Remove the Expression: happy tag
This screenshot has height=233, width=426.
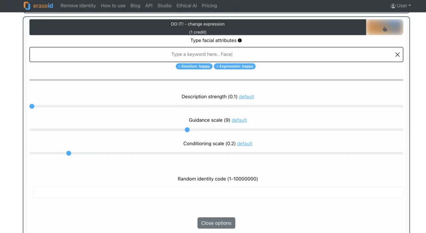pyautogui.click(x=217, y=66)
